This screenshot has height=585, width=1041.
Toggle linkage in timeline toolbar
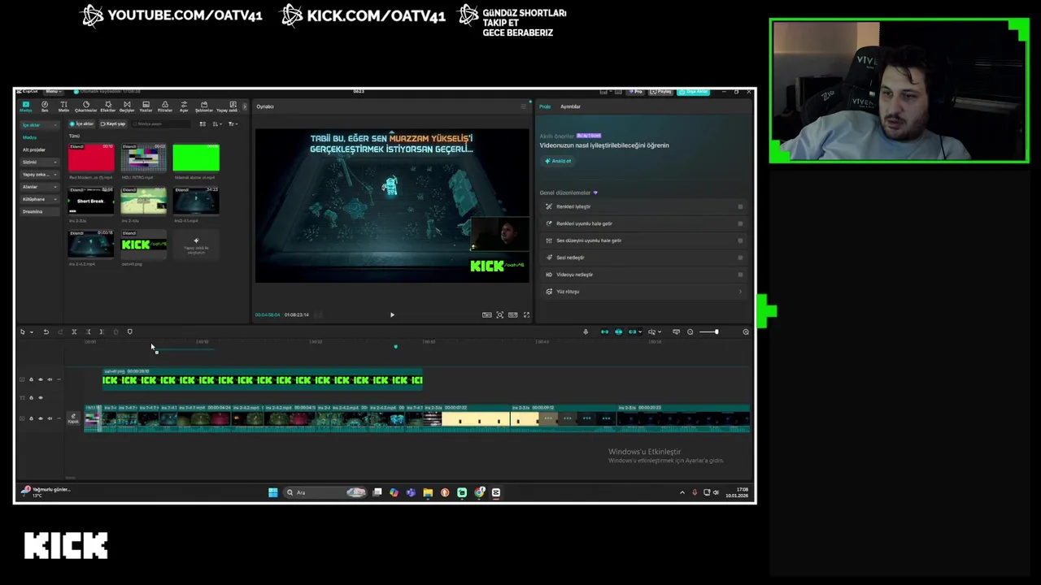coord(632,331)
